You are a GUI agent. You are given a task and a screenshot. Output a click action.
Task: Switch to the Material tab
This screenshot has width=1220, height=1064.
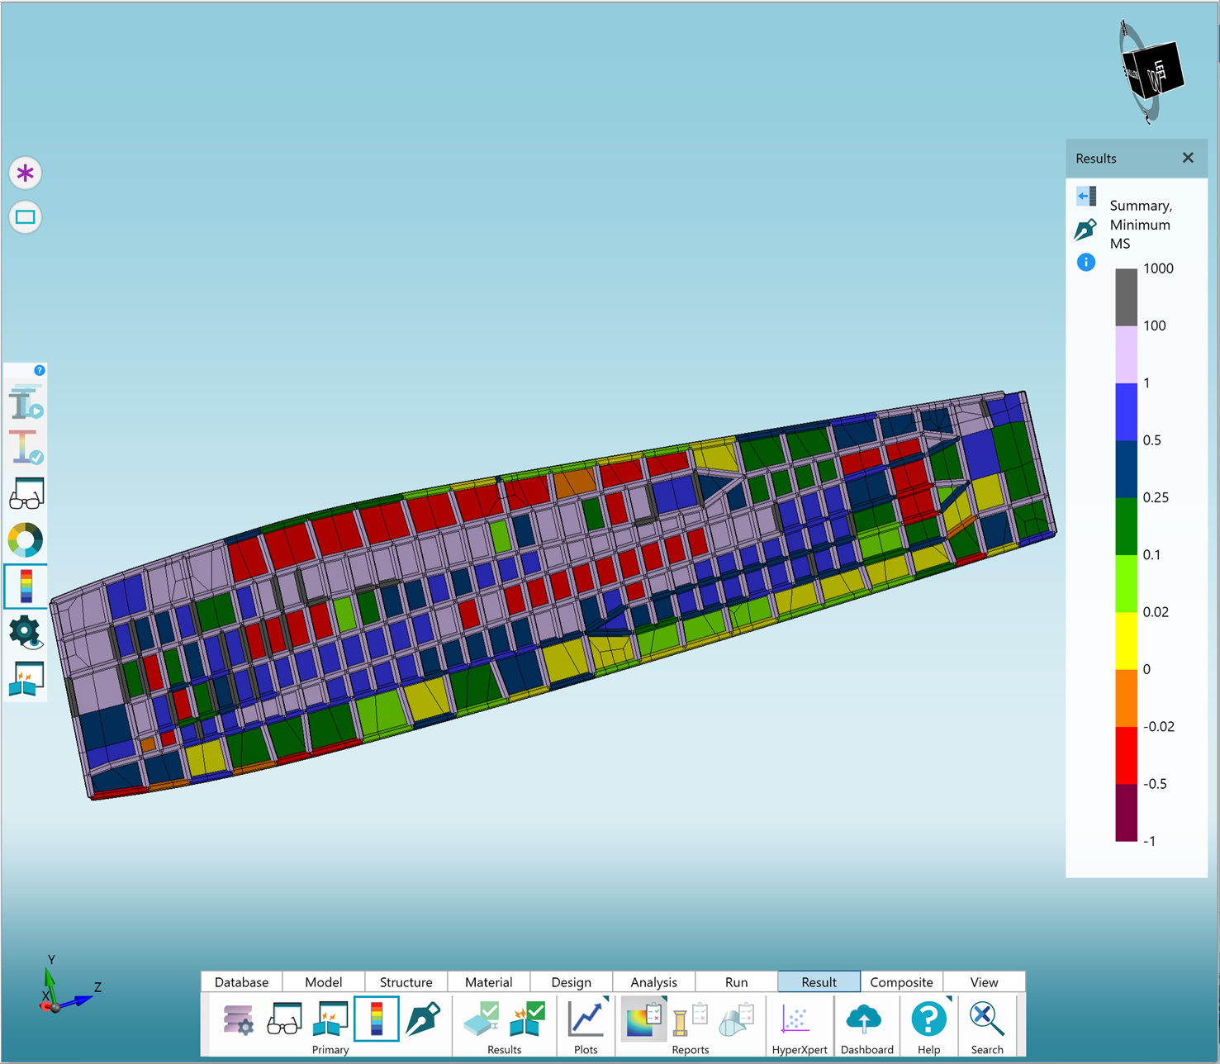pyautogui.click(x=489, y=981)
